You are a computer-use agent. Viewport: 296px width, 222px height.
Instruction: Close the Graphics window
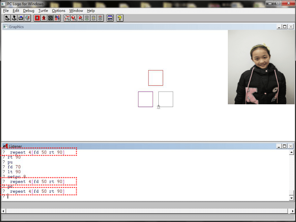(x=291, y=27)
